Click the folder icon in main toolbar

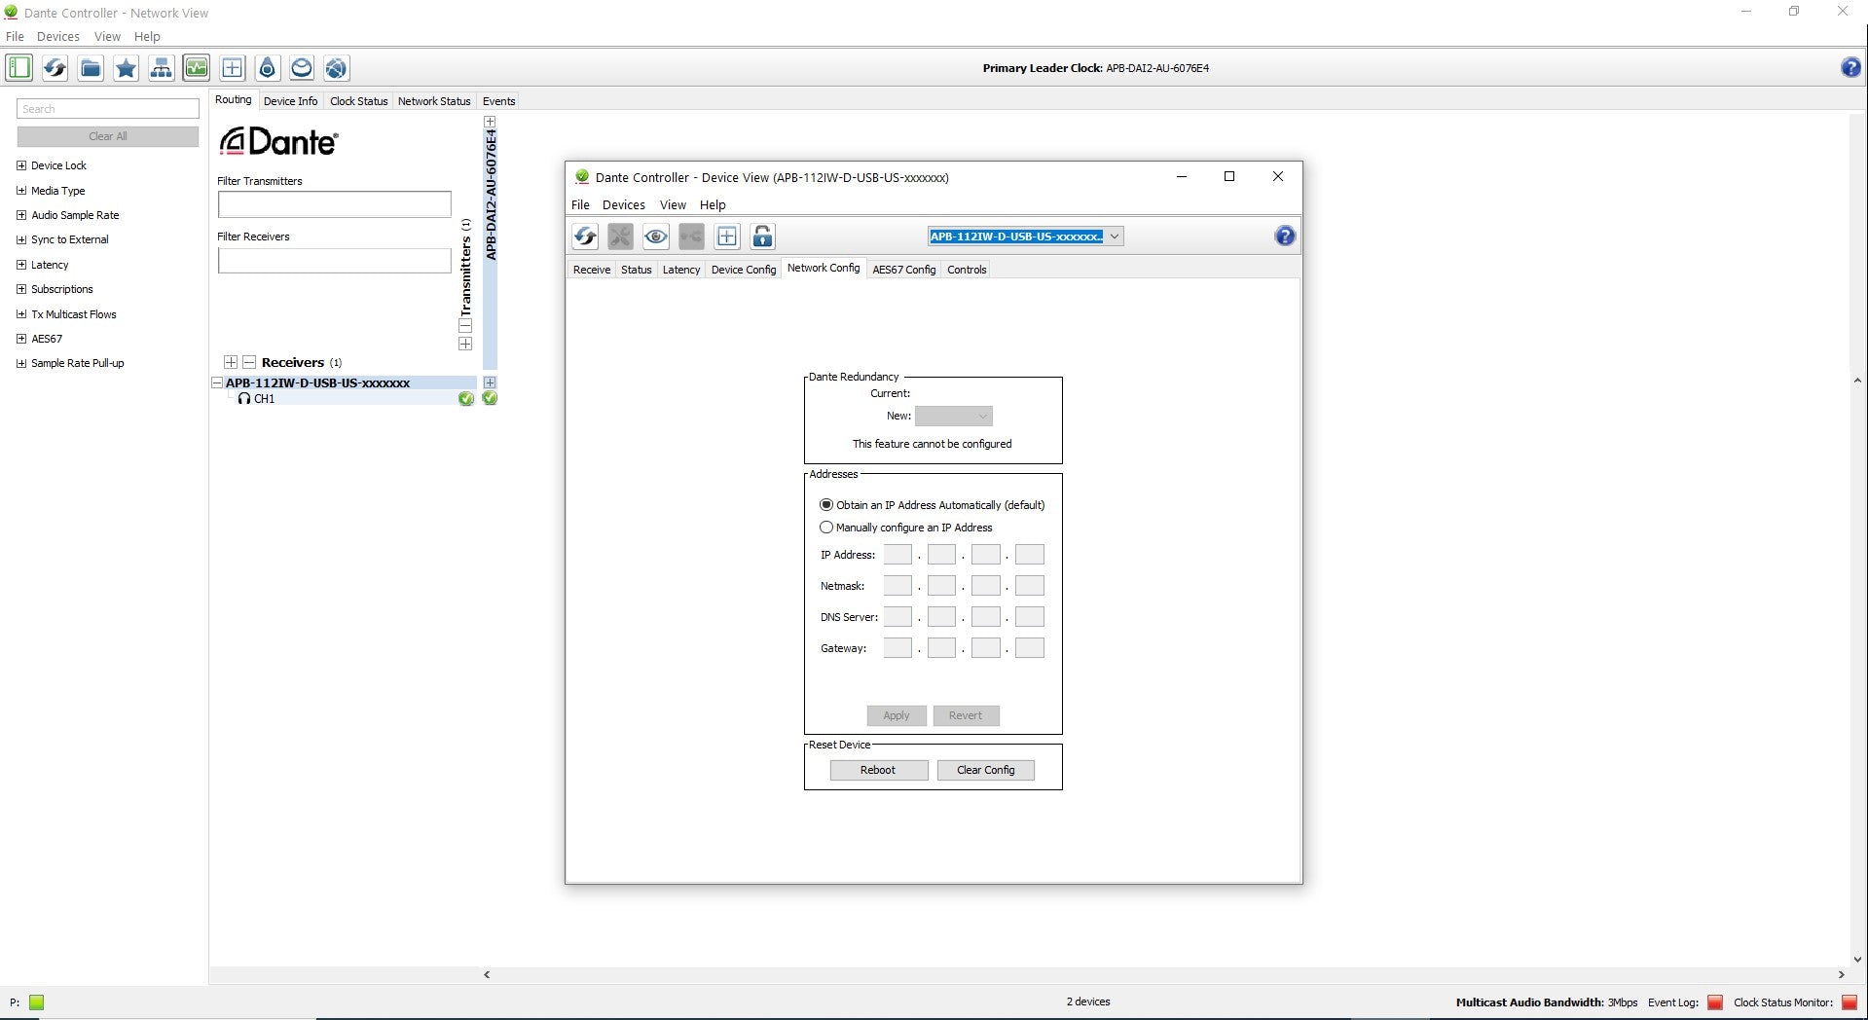[x=91, y=68]
